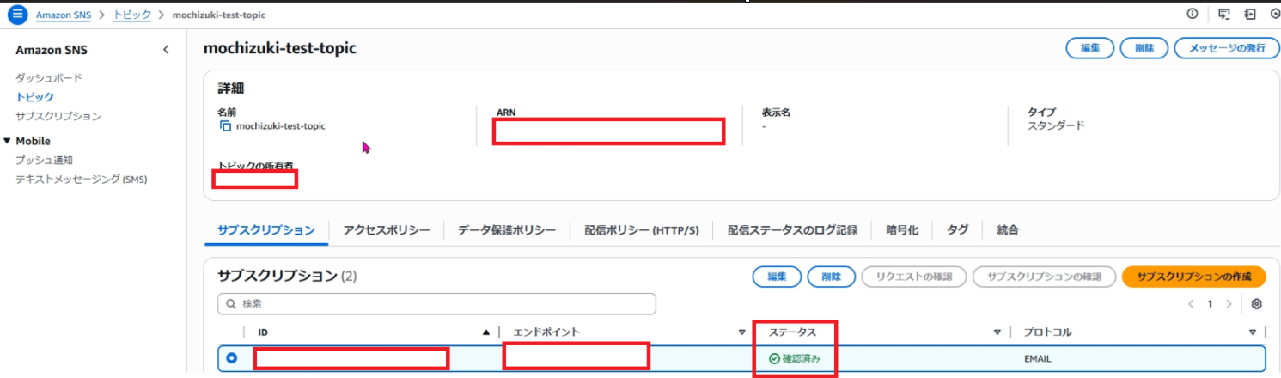Open プッシュ通知 in the sidebar
Screen dimensions: 1281x378
coord(44,160)
